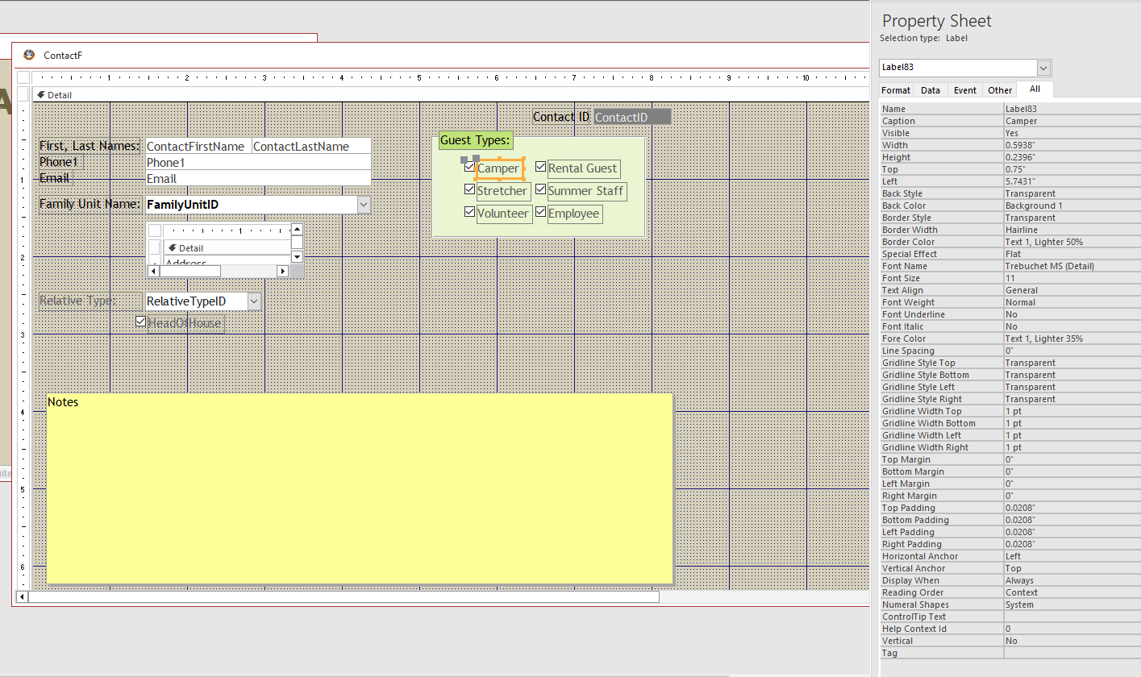Switch to the All tab in Property Sheet
This screenshot has width=1141, height=677.
(x=1035, y=89)
